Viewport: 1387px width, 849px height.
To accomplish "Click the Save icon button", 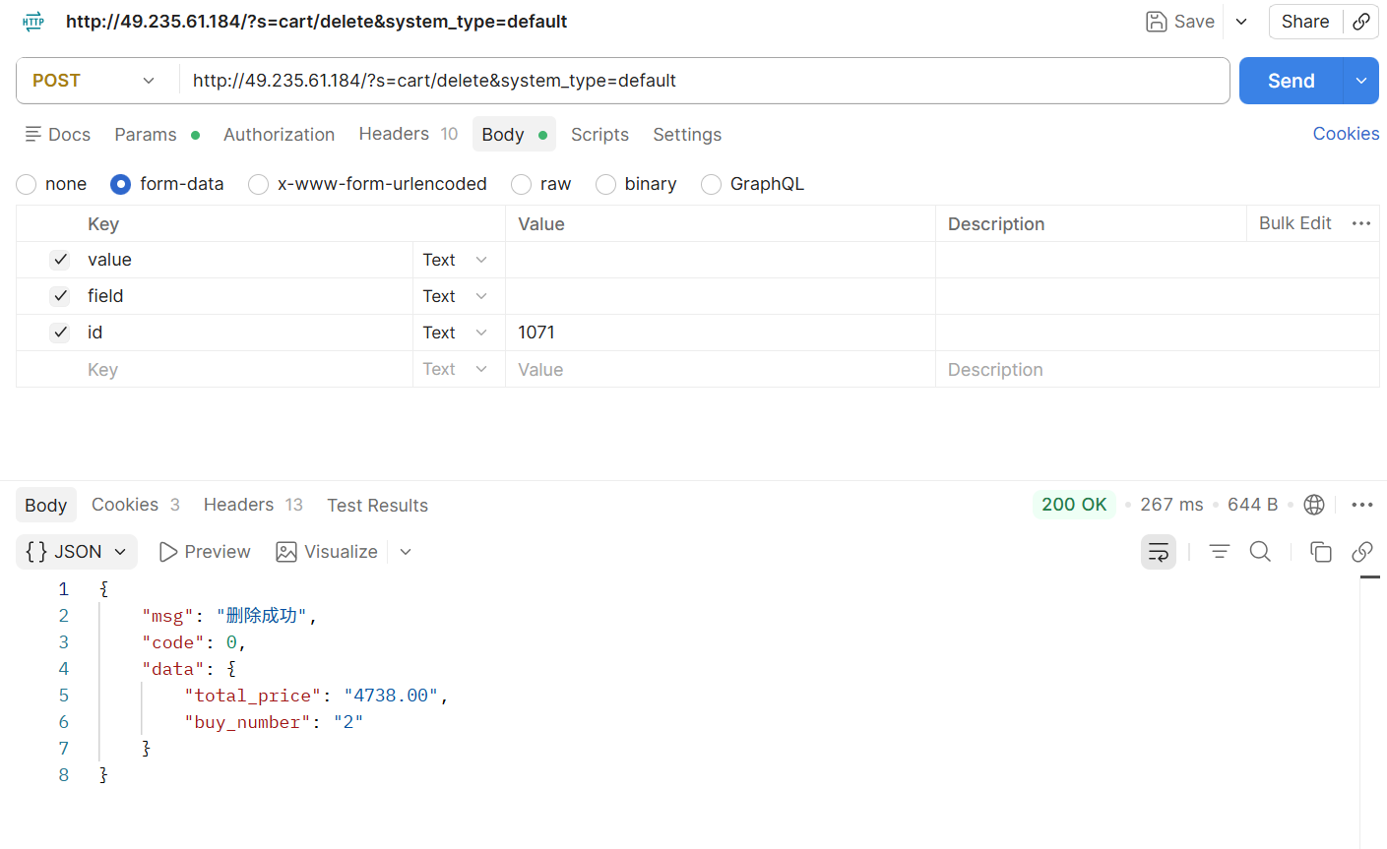I will [1180, 22].
